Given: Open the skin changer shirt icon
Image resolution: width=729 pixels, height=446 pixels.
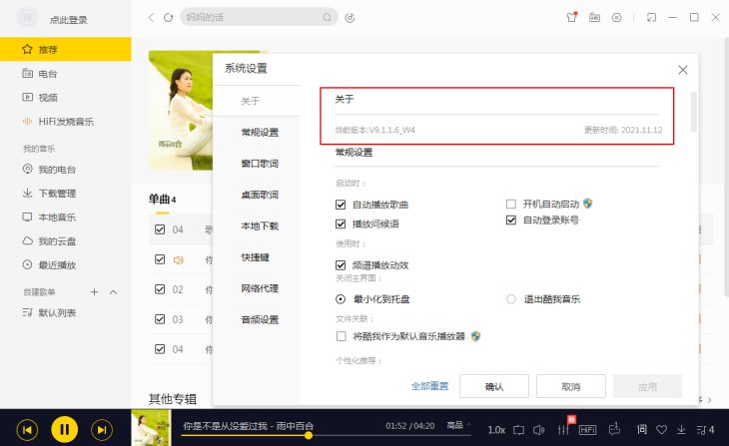Looking at the screenshot, I should (x=572, y=17).
